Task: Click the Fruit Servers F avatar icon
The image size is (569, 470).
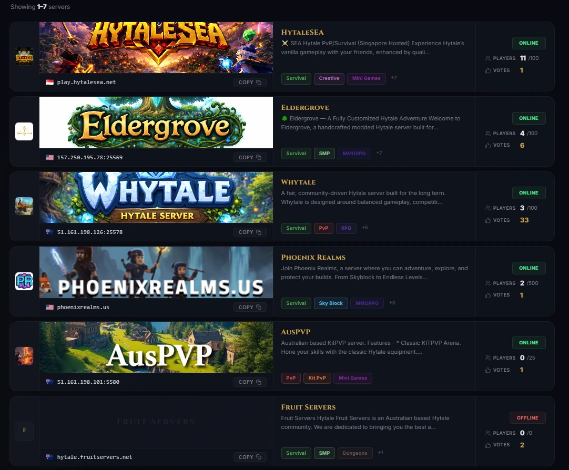Action: coord(24,431)
